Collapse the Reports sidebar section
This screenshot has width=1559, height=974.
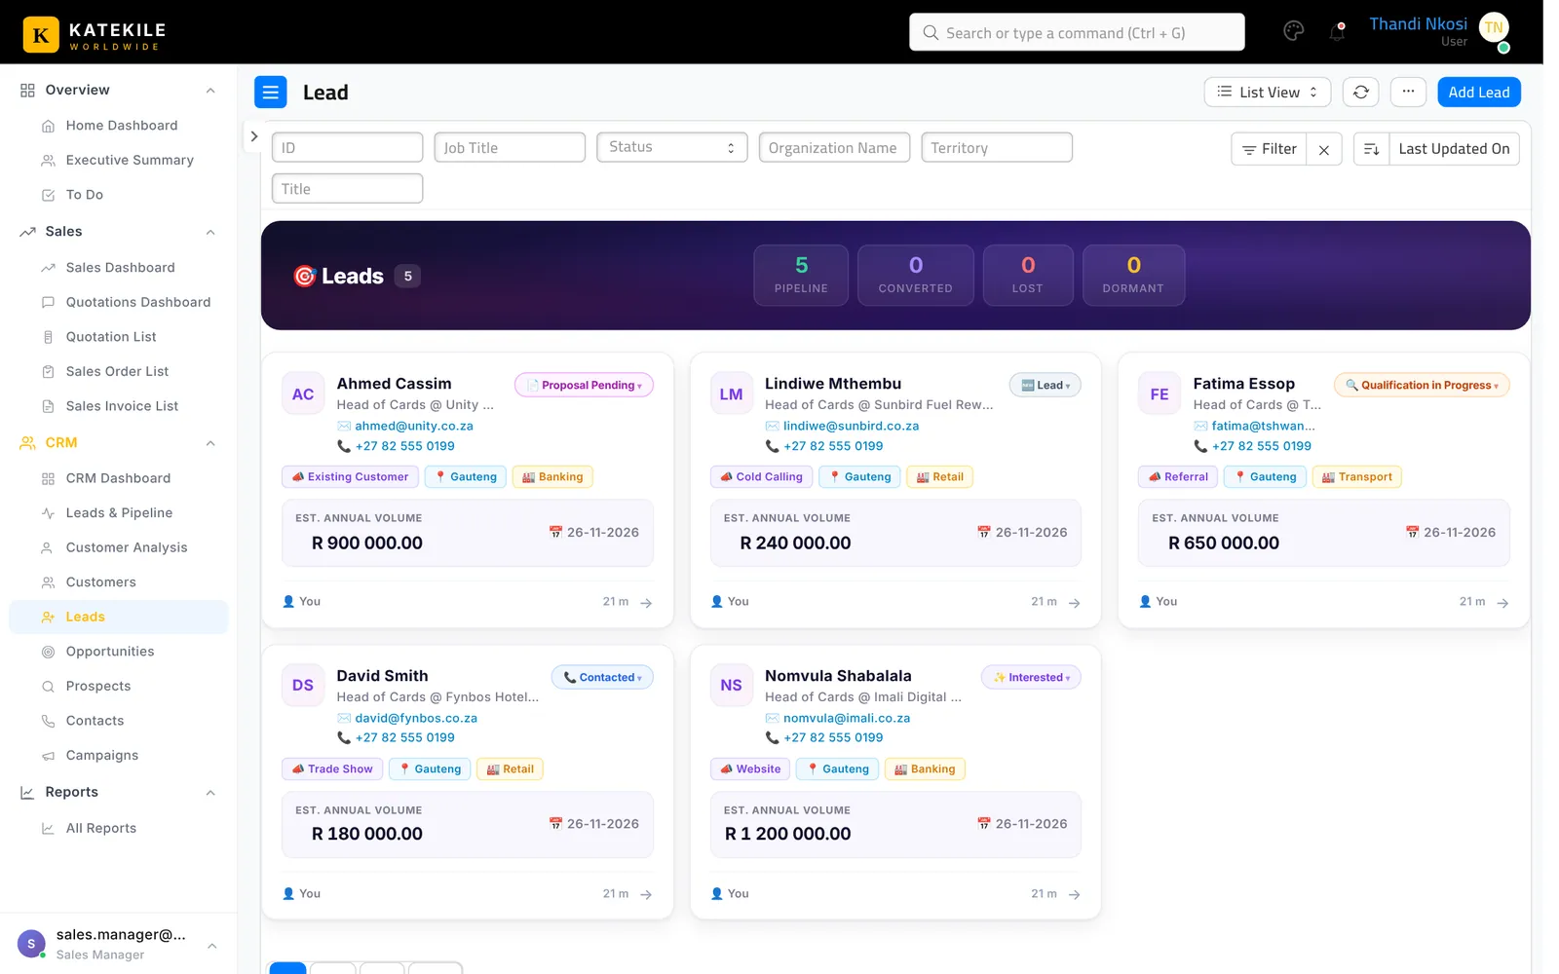pos(210,793)
